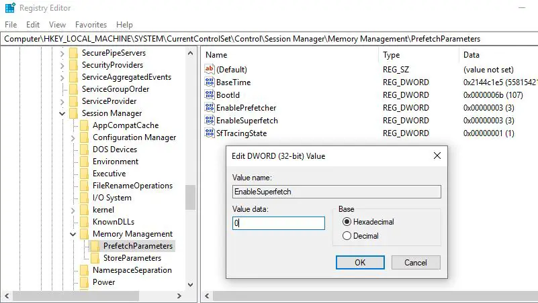Click the BaseTime DWORD value icon
The height and width of the screenshot is (303, 538).
[210, 82]
